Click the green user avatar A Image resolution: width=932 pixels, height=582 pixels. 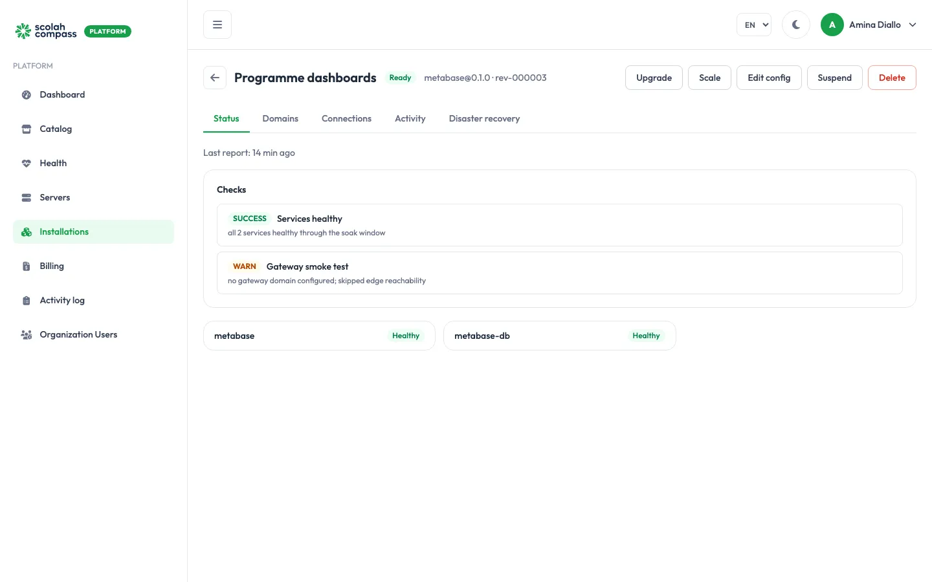pyautogui.click(x=832, y=25)
